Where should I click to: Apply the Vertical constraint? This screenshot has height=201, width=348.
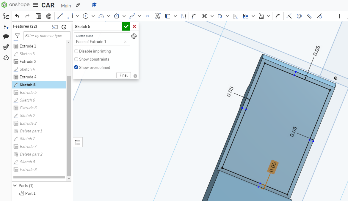(340, 16)
